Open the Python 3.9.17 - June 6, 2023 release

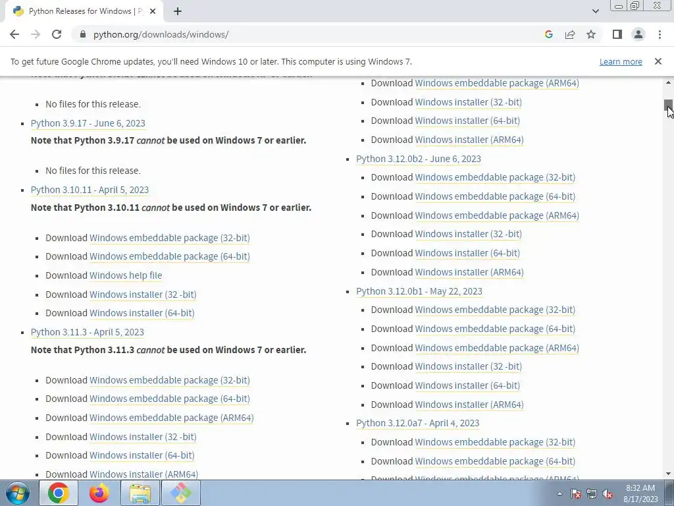click(x=88, y=123)
